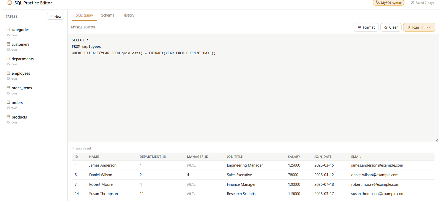Add a new table with New button

coord(55,17)
